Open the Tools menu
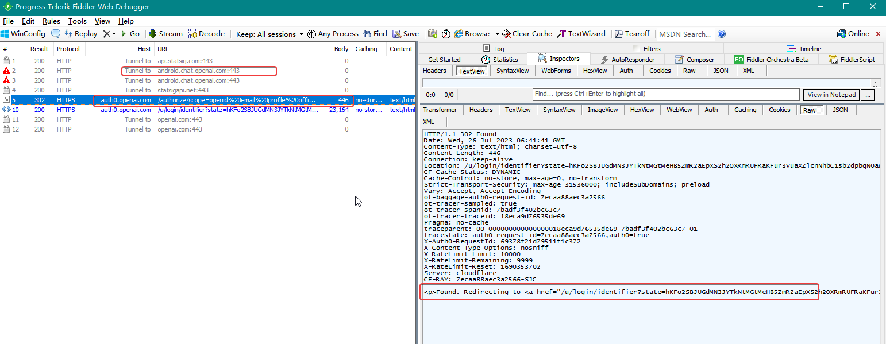886x344 pixels. click(x=78, y=21)
